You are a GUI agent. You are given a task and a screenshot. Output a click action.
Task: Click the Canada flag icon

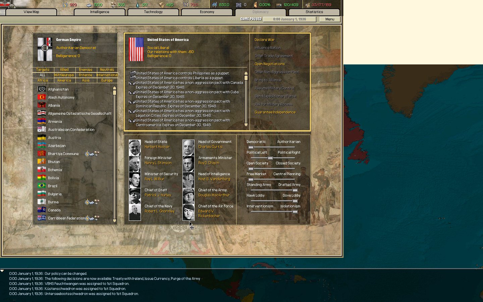[x=42, y=210]
